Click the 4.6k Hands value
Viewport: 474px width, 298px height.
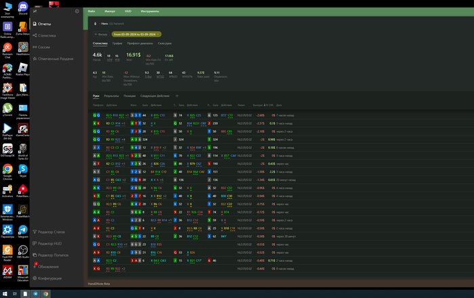pyautogui.click(x=98, y=55)
